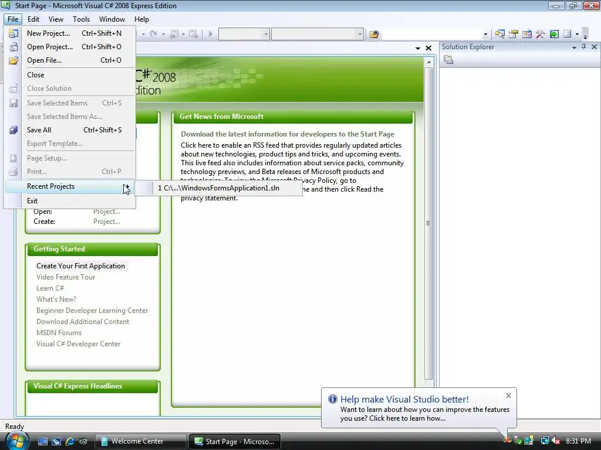The height and width of the screenshot is (450, 601).
Task: Click the Learn C# link
Action: point(50,288)
